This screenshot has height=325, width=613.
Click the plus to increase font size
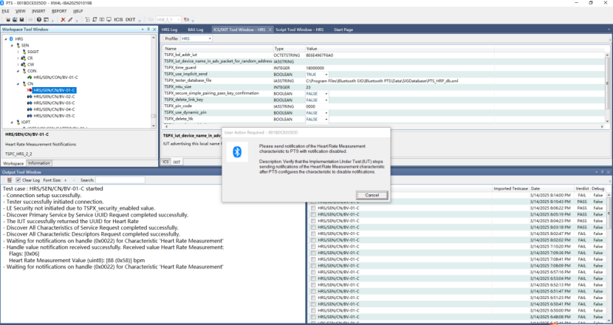click(x=65, y=180)
